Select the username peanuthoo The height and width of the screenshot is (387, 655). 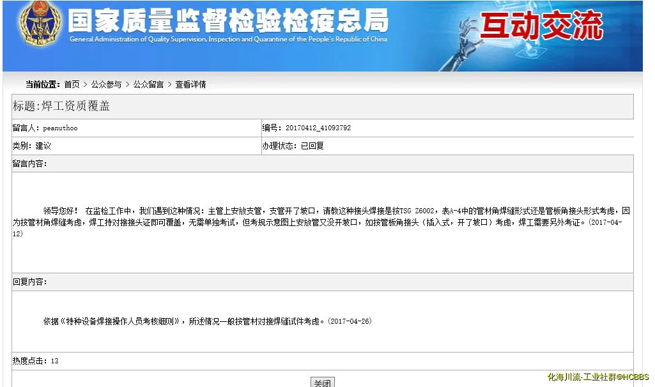60,128
